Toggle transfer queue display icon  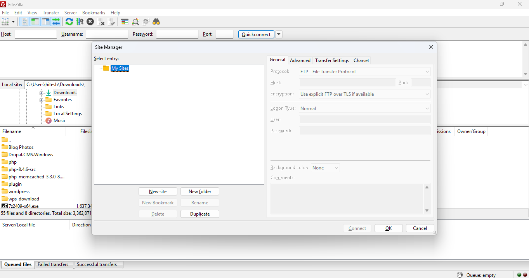[x=56, y=22]
